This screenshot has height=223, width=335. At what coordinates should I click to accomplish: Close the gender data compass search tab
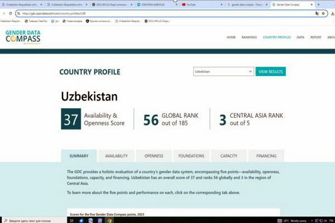click(266, 4)
